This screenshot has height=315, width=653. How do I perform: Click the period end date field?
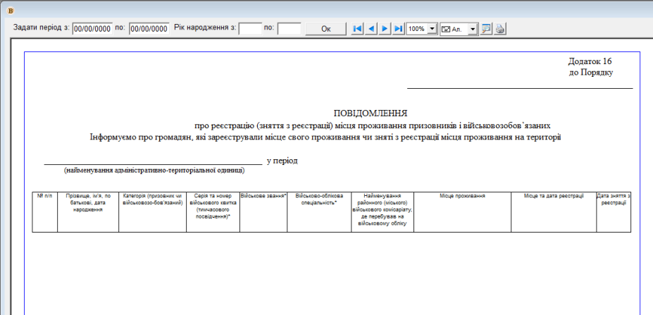tap(149, 29)
